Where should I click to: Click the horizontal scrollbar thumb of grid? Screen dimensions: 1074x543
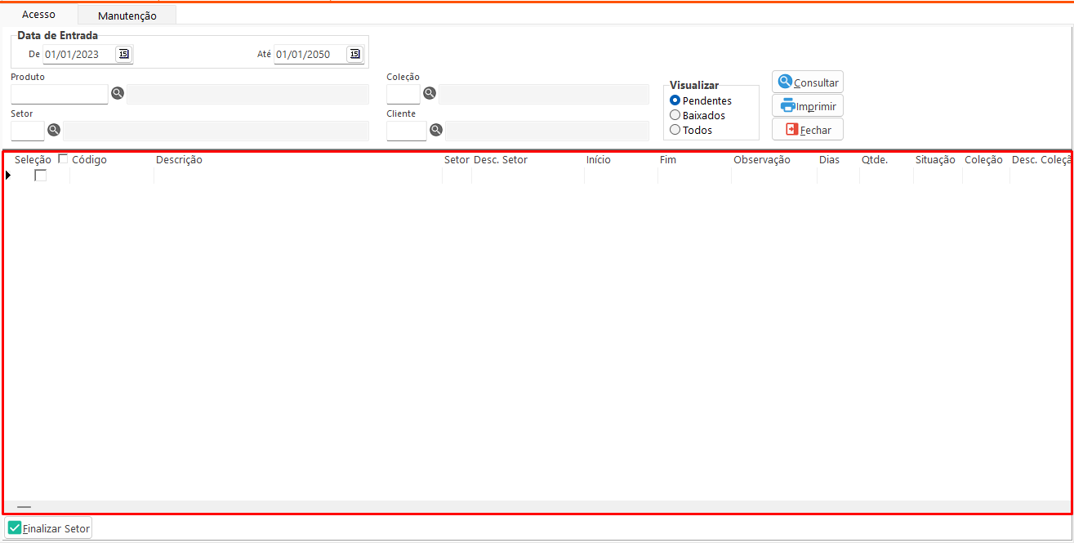[24, 507]
